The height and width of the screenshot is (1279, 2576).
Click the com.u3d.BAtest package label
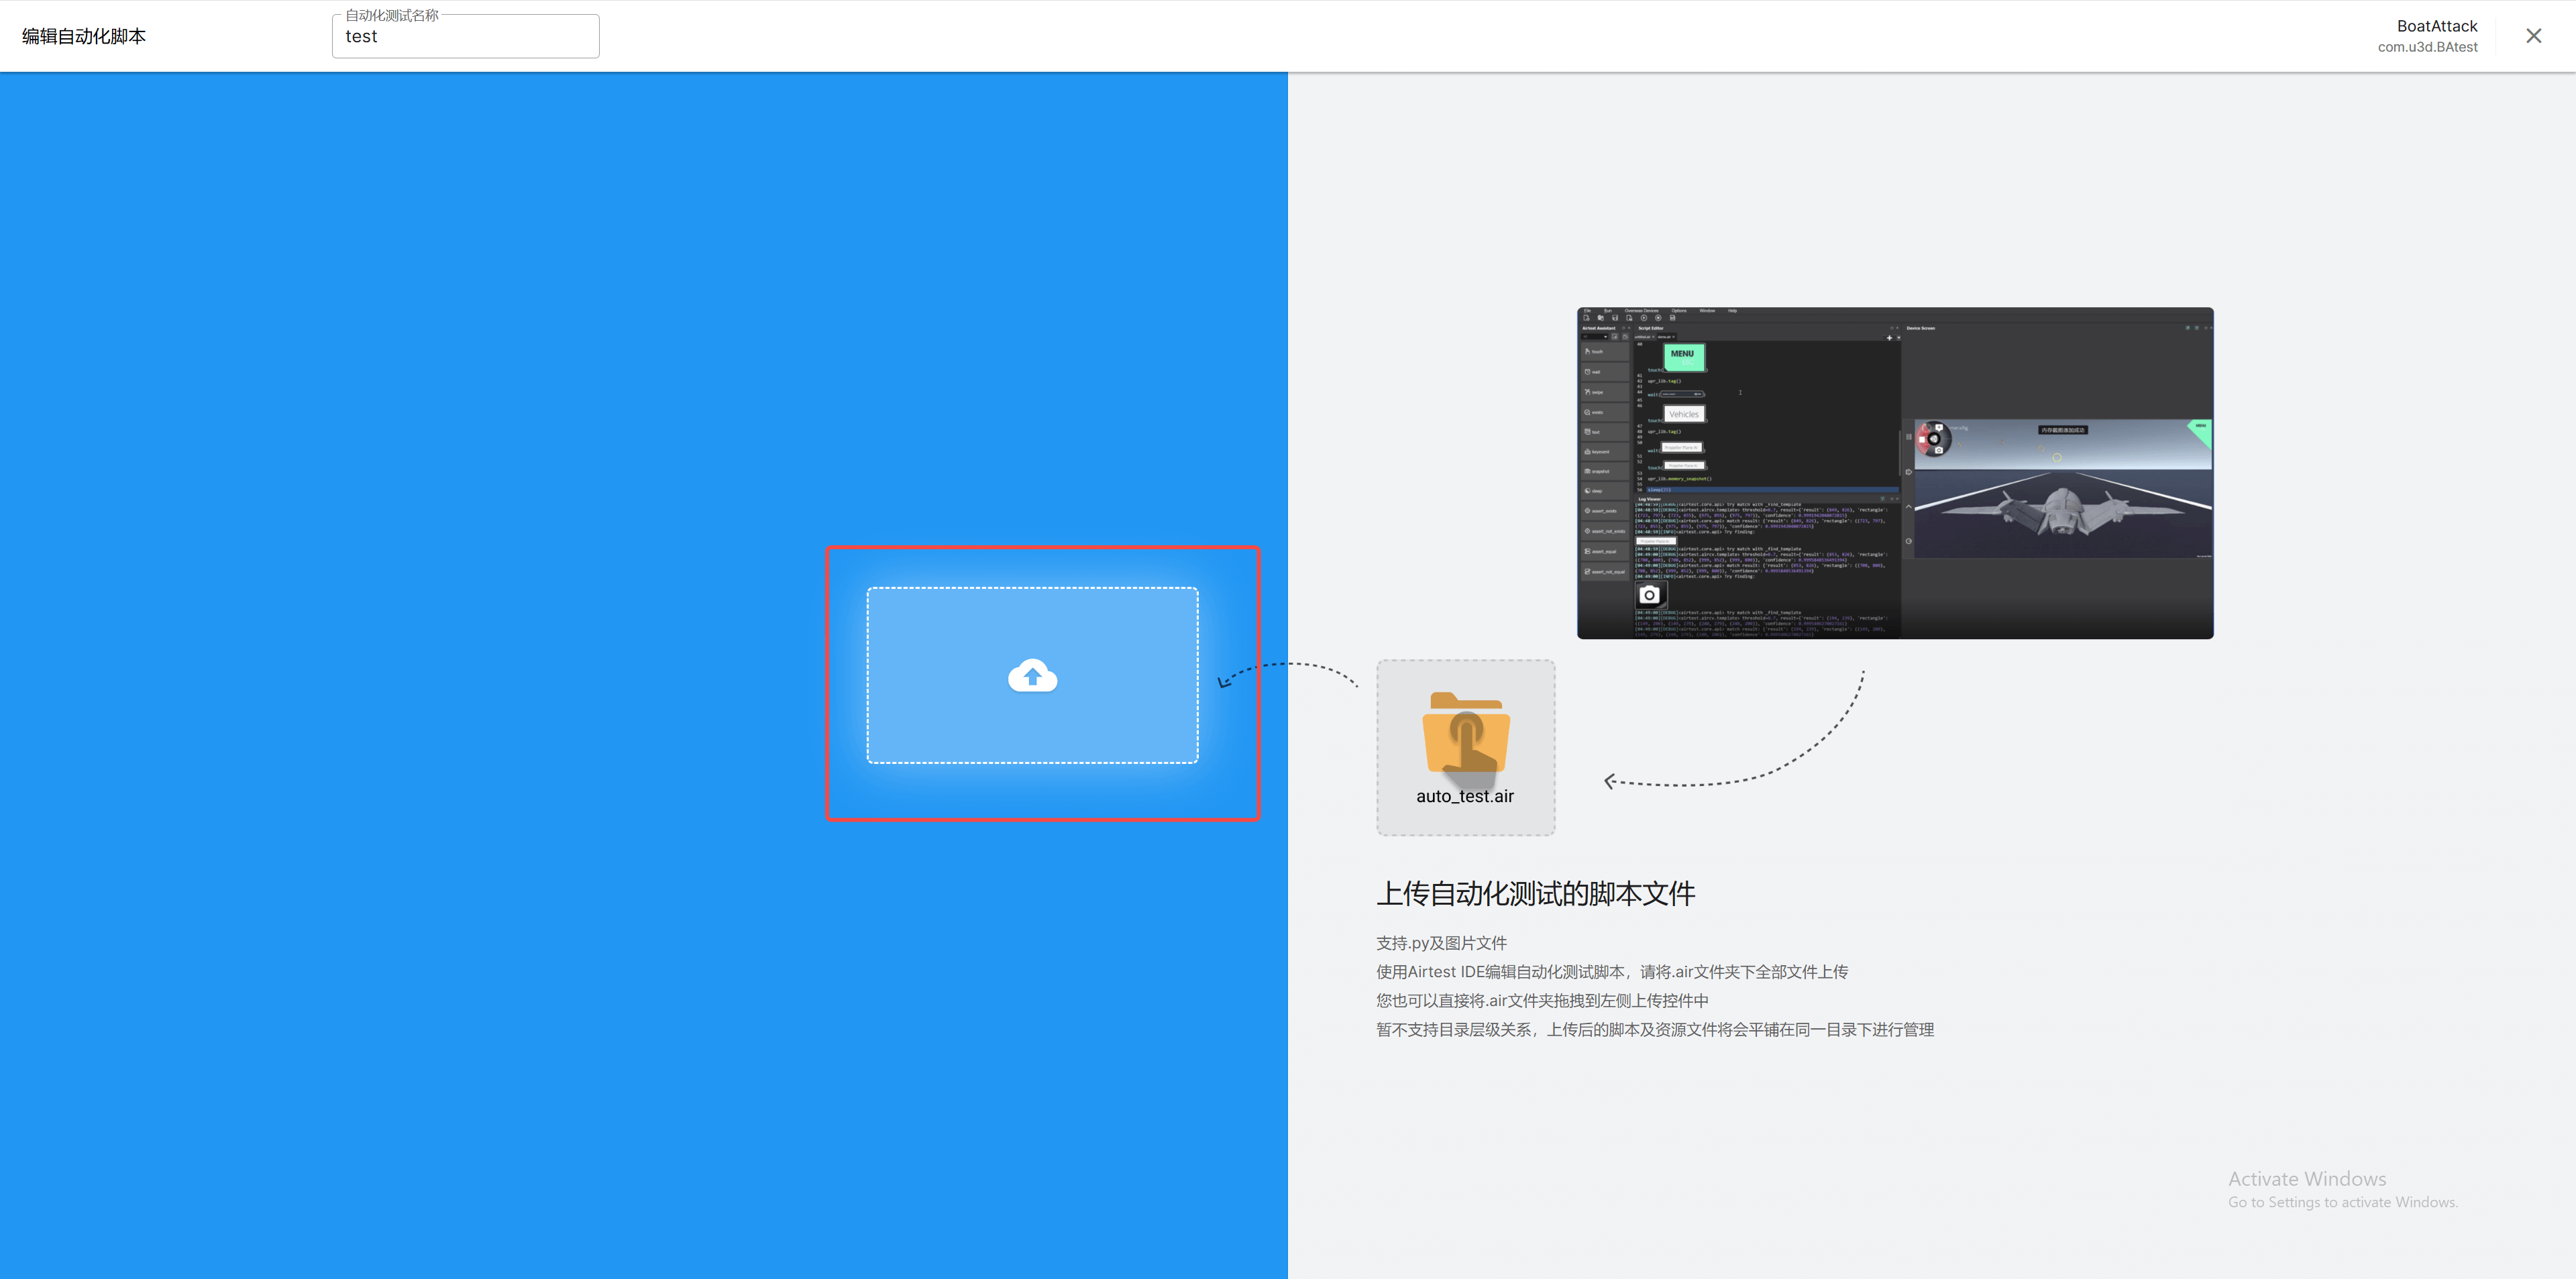tap(2427, 47)
